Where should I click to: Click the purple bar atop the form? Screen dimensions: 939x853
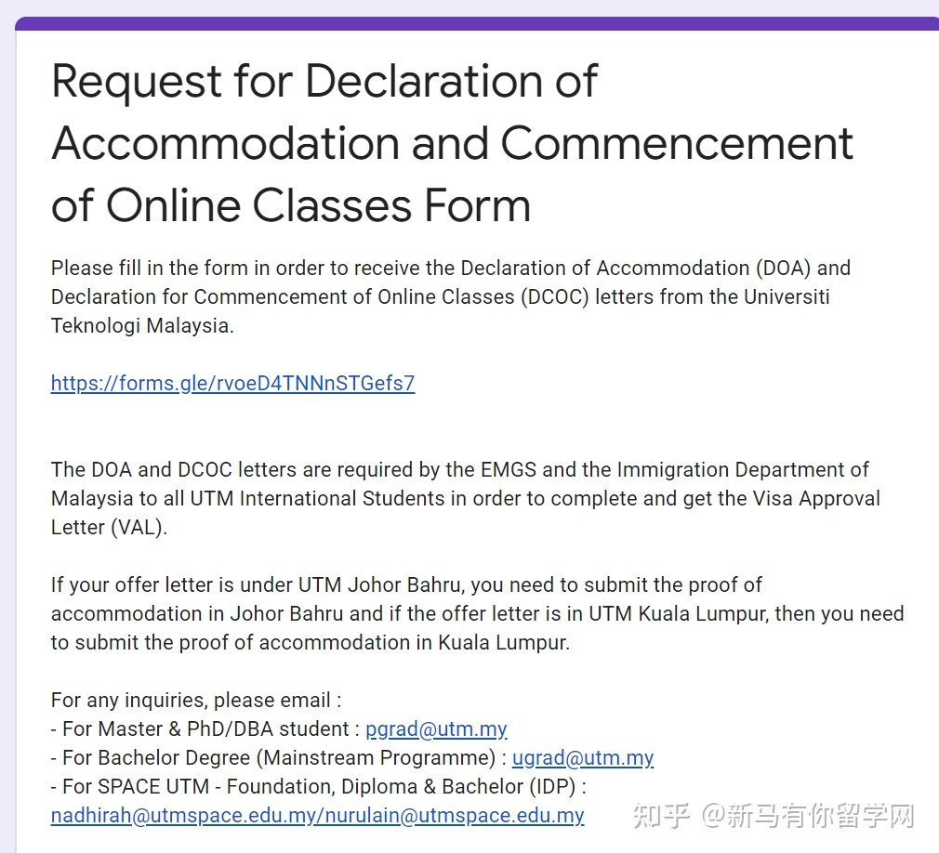(476, 23)
